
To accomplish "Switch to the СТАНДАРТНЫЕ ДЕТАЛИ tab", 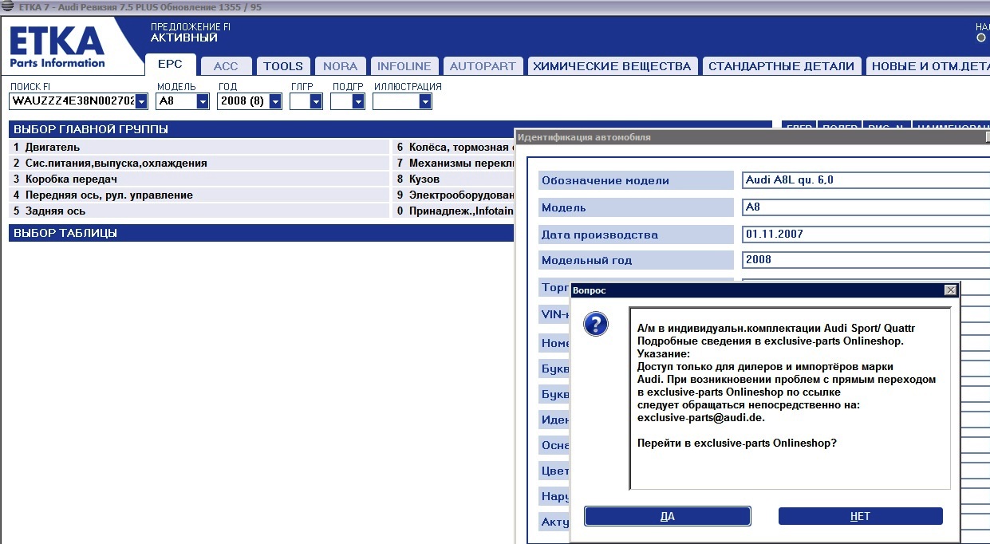I will pyautogui.click(x=782, y=66).
